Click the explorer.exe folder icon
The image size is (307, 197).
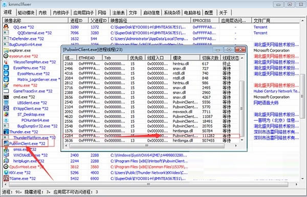click(x=6, y=50)
